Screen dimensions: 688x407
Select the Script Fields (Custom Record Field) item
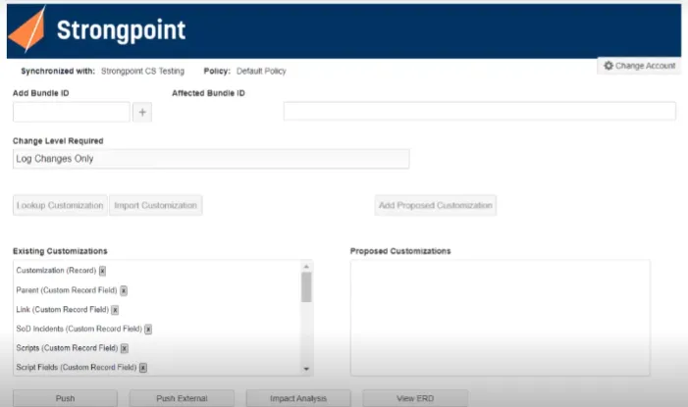77,368
